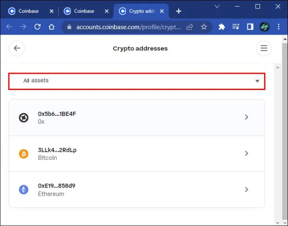Click the 0x token icon
Viewport: 288px width, 226px height.
coord(24,118)
